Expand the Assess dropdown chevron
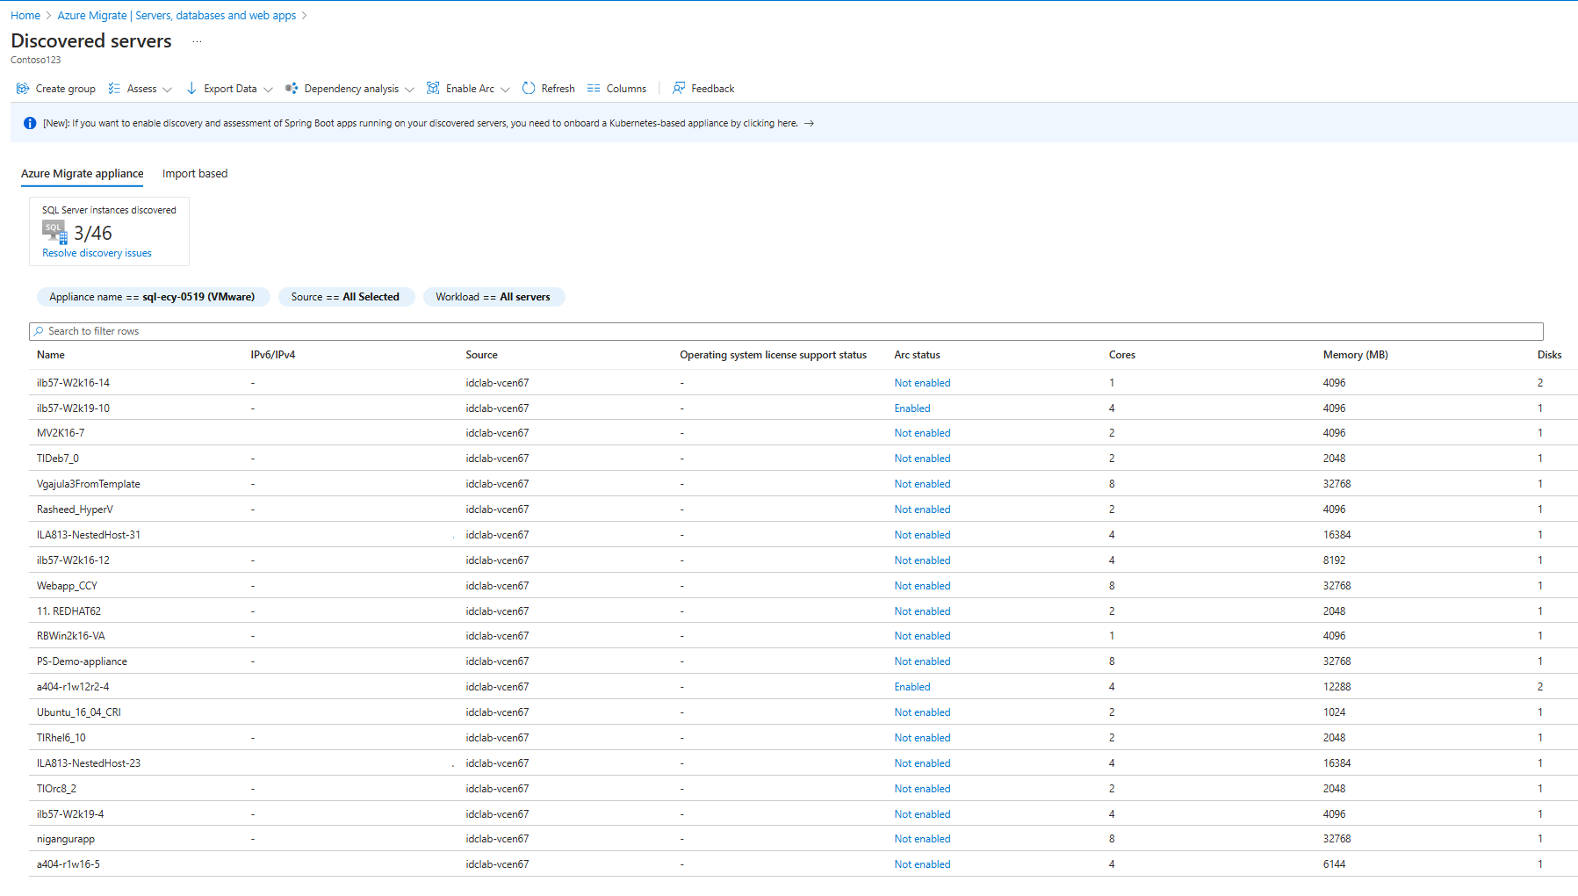This screenshot has width=1578, height=896. click(x=168, y=90)
